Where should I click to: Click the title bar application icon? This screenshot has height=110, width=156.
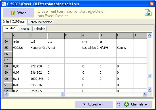tap(4, 4)
